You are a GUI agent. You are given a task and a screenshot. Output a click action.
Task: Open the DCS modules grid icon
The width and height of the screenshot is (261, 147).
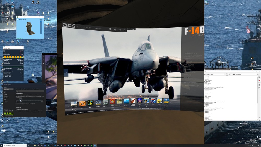tap(110, 29)
